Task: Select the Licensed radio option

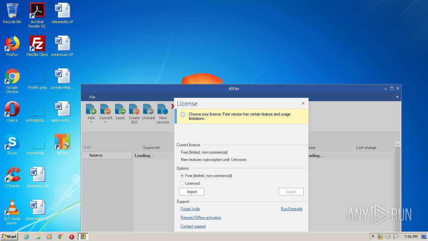Action: point(182,183)
